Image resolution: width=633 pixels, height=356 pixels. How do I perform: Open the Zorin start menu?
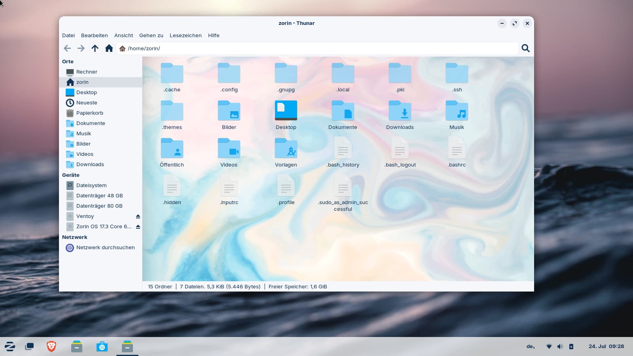click(10, 347)
